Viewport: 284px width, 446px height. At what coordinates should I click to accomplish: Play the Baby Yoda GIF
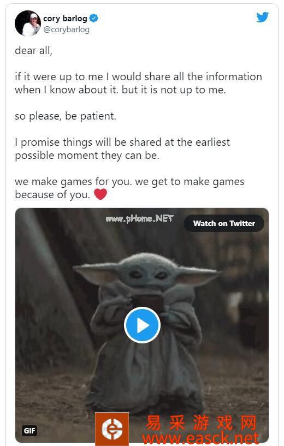pyautogui.click(x=142, y=325)
